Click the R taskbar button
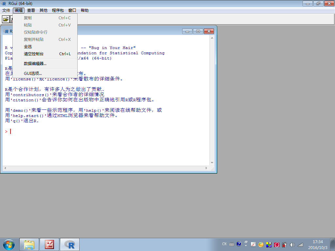This screenshot has width=335, height=251. [70, 244]
